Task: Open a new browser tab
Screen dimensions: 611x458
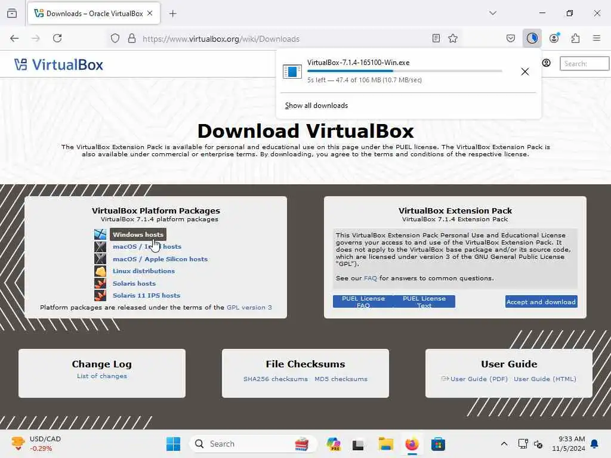Action: click(x=172, y=14)
